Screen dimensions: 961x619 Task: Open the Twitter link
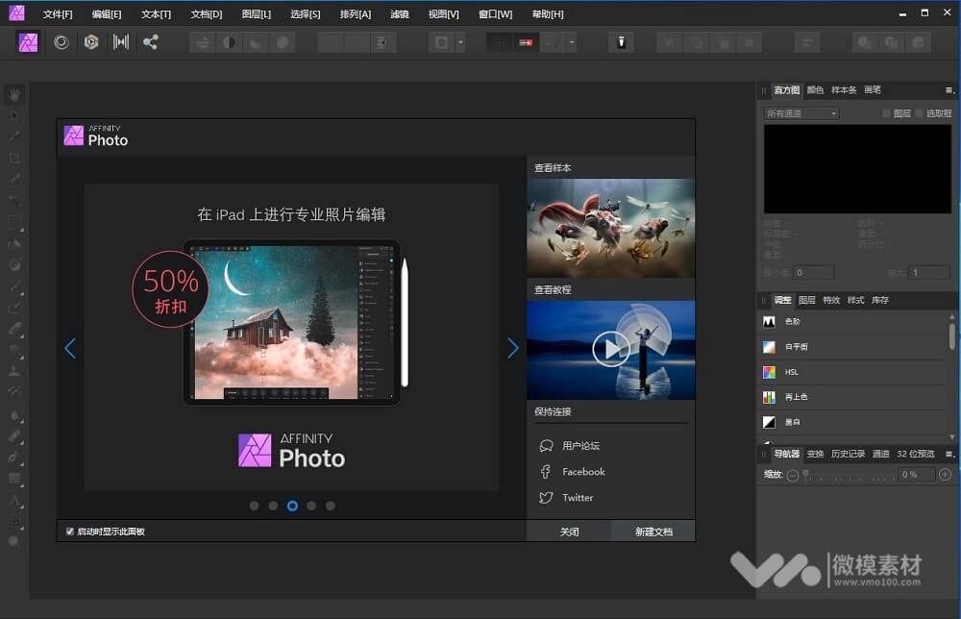pos(578,498)
